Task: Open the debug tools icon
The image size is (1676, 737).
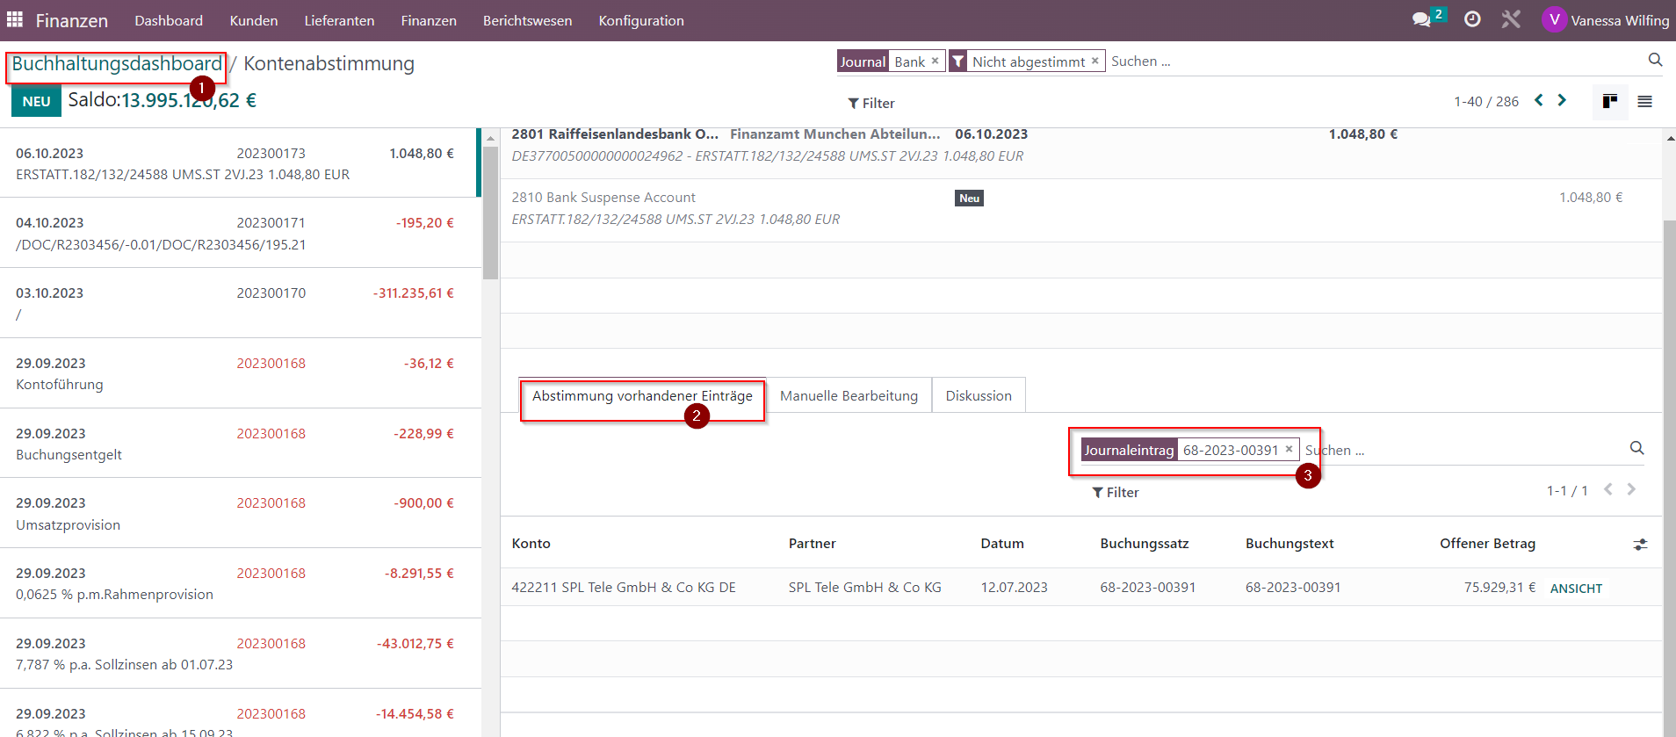Action: pyautogui.click(x=1511, y=19)
